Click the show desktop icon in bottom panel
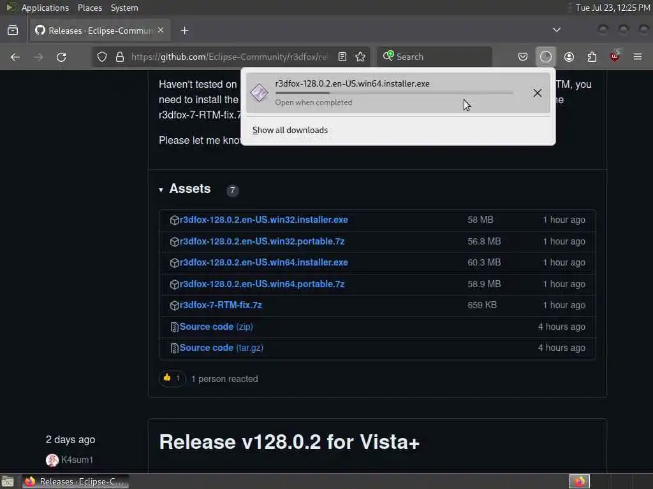 (x=8, y=481)
